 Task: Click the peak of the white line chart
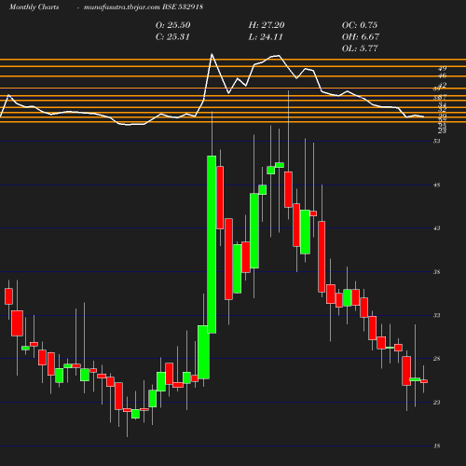click(212, 54)
